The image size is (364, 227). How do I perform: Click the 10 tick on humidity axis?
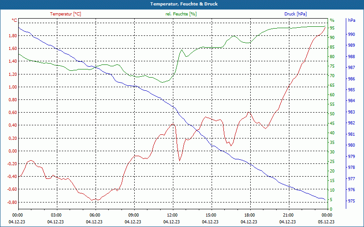332,190
